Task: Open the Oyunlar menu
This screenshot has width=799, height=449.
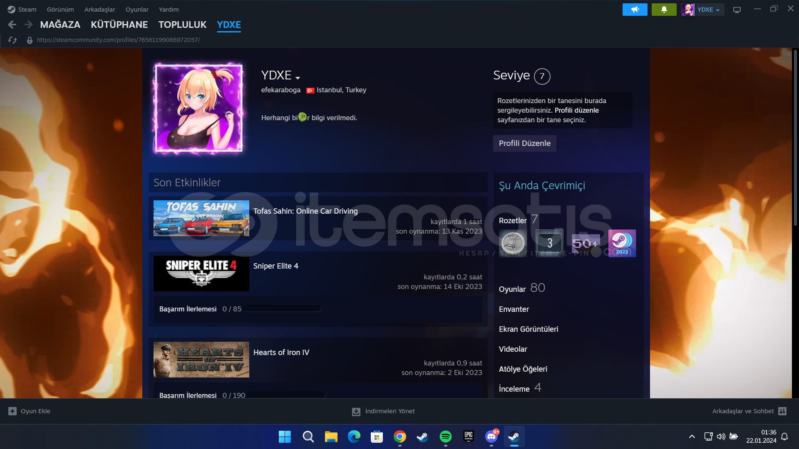Action: tap(137, 10)
